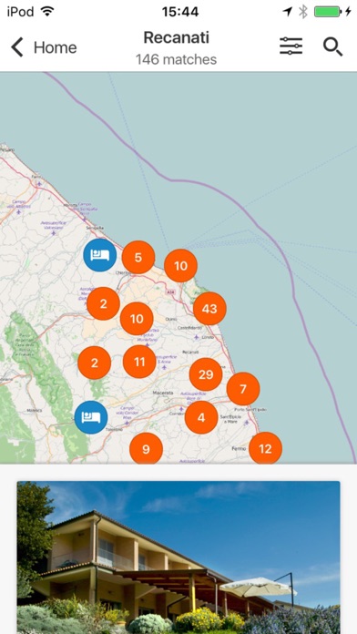
Task: Select the cluster marker labeled 9
Action: [x=146, y=448]
